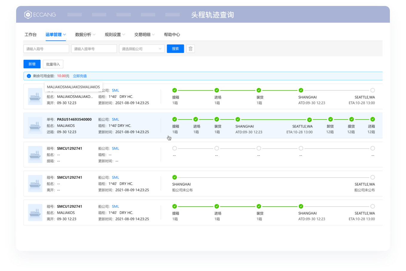
Task: Click the 批量导入 button
Action: [53, 64]
